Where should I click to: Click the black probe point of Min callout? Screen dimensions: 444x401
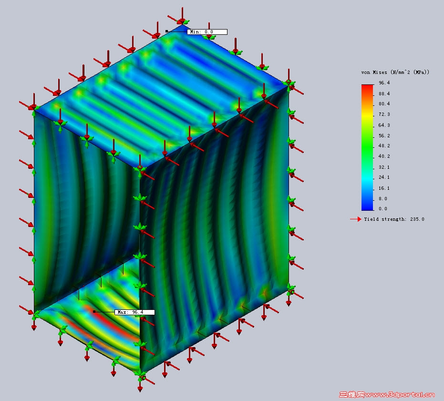click(167, 31)
